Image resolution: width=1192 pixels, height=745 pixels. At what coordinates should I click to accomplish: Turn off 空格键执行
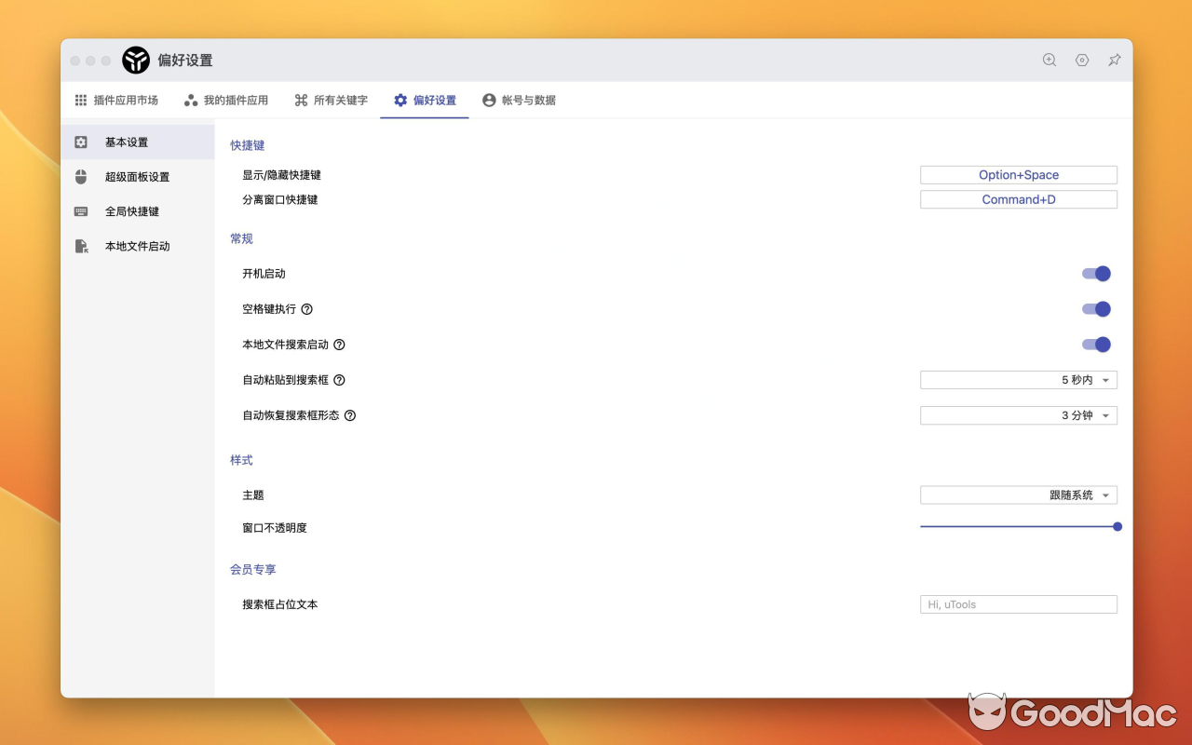(1096, 308)
